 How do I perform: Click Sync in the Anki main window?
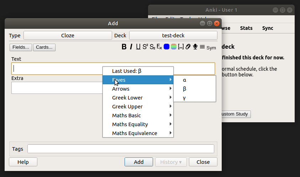coord(268,28)
